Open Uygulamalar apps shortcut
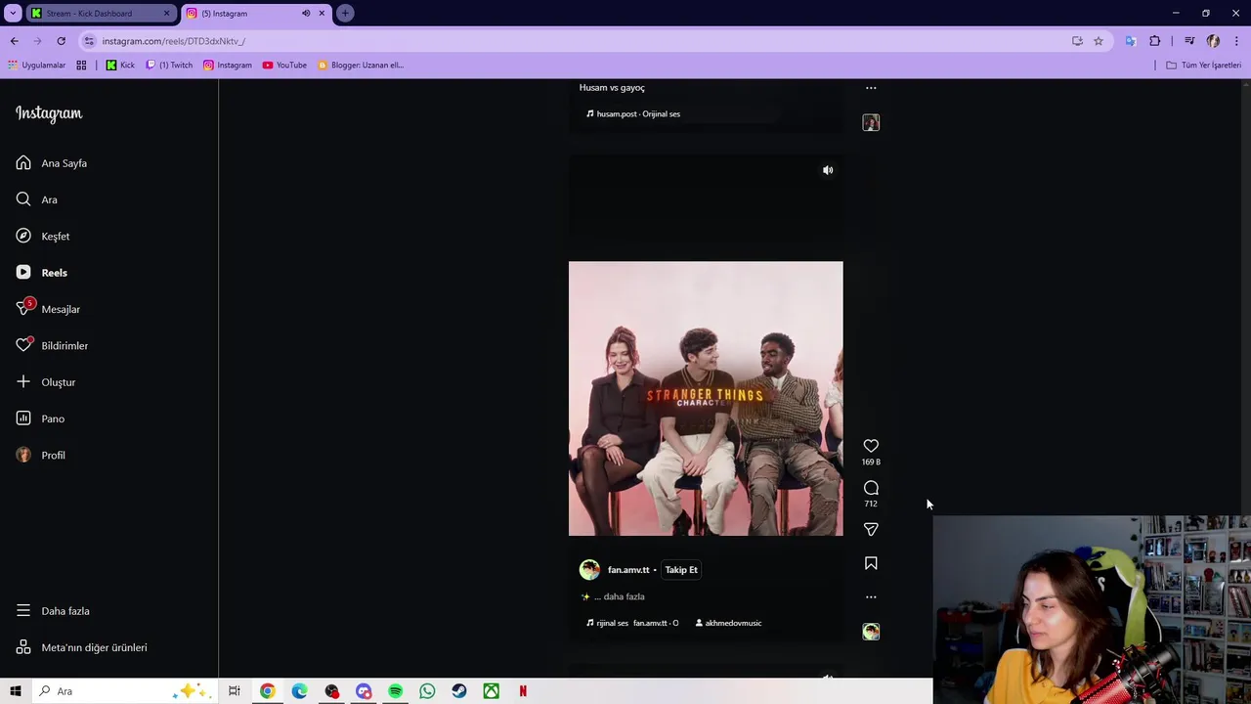 [36, 66]
